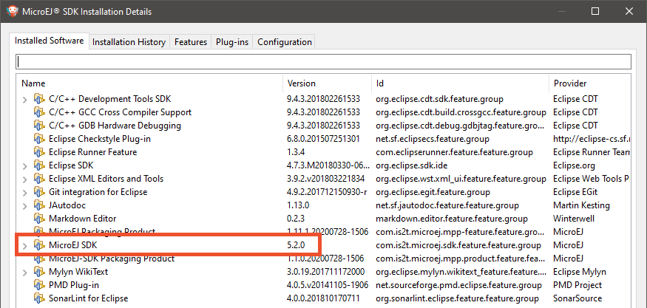Select the MicroEJ SDK feature icon
647x308 pixels.
tap(39, 245)
